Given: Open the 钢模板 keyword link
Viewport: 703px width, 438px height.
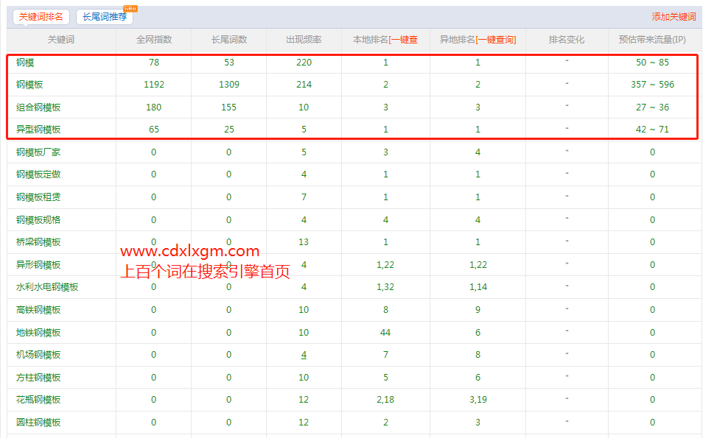Looking at the screenshot, I should pos(29,85).
